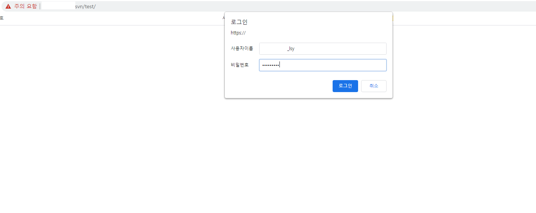The image size is (536, 213).
Task: Click the 로그인 dialog title text
Action: point(239,22)
